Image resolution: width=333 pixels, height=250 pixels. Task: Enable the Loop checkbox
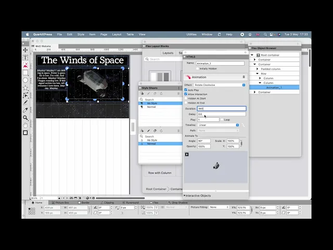[x=222, y=120]
